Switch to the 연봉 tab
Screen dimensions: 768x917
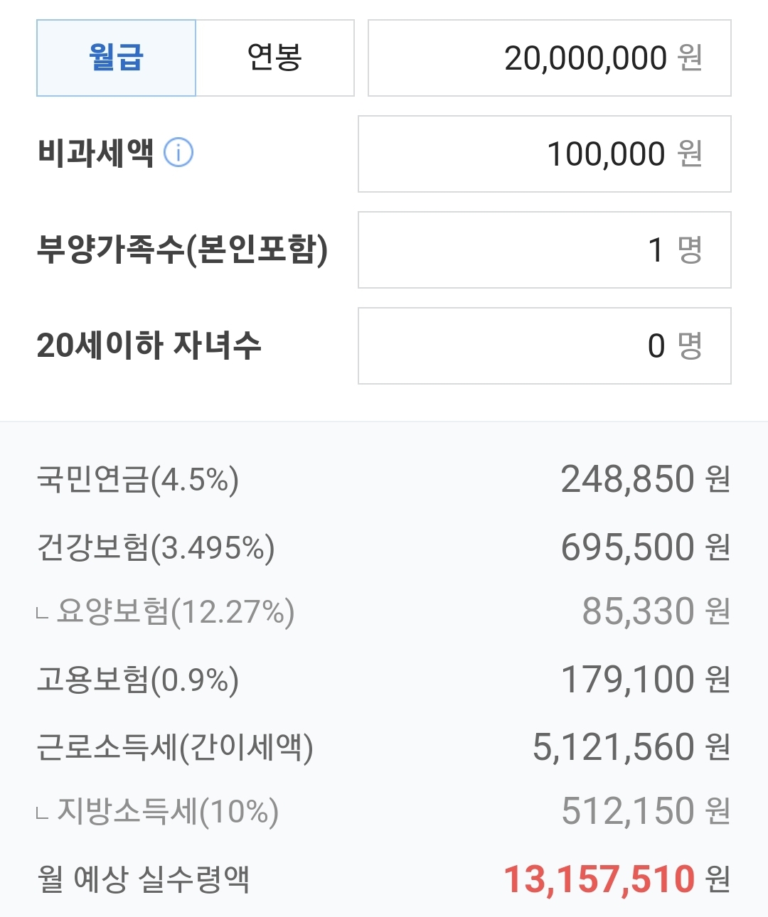pos(274,58)
